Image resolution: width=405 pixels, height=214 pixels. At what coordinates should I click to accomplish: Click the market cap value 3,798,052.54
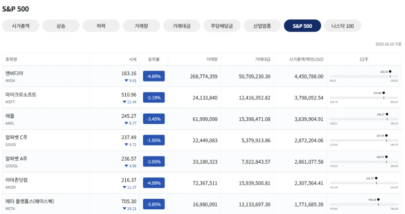click(309, 98)
